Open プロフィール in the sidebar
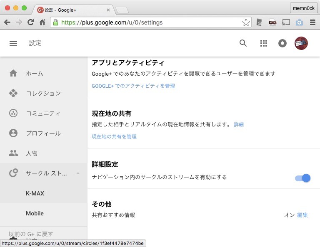The height and width of the screenshot is (247, 320). tap(44, 133)
